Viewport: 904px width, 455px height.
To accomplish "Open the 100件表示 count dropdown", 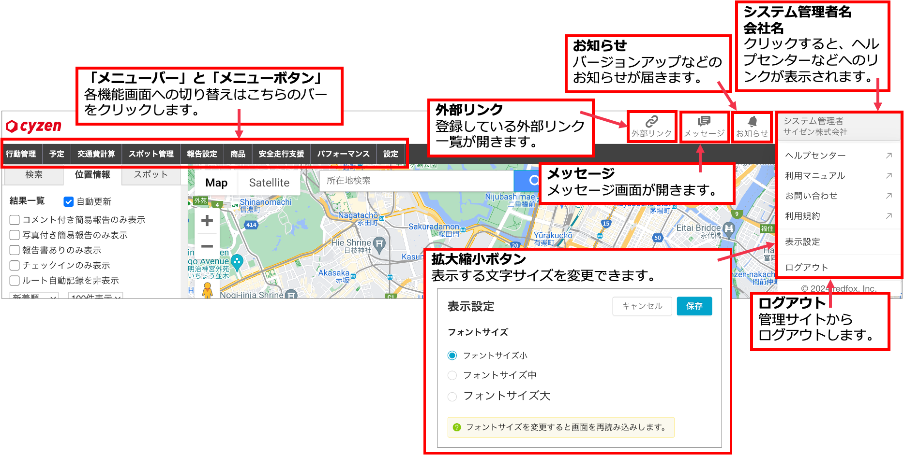I will tap(95, 296).
